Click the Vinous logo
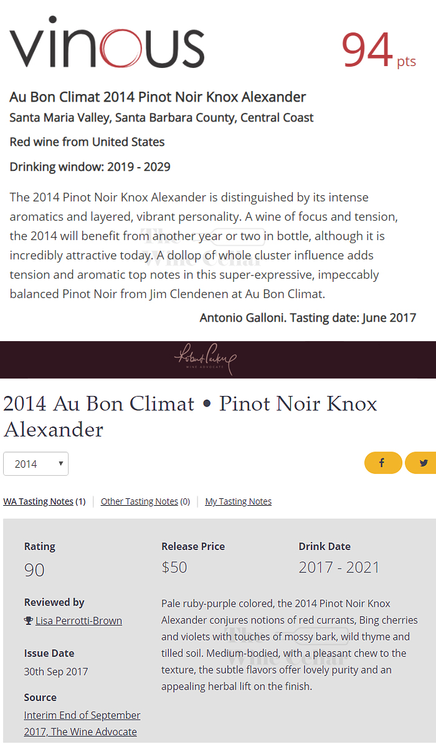Image resolution: width=436 pixels, height=744 pixels. (107, 42)
